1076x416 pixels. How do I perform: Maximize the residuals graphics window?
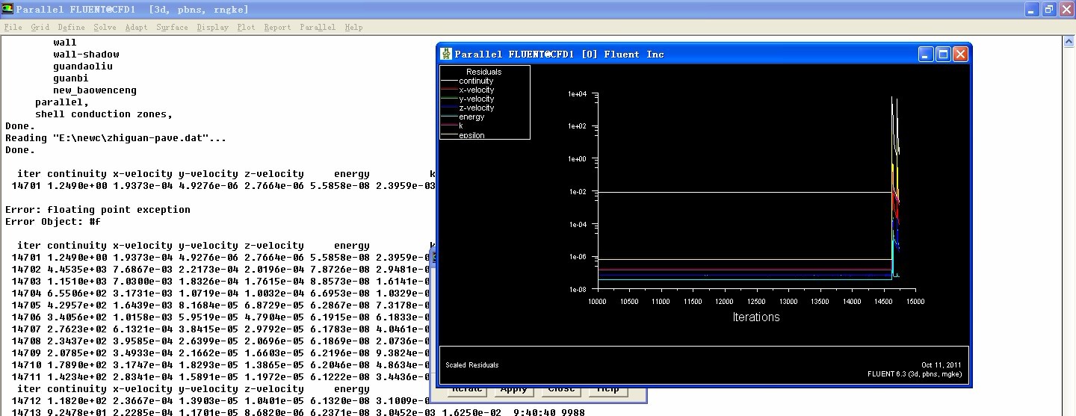(x=943, y=54)
